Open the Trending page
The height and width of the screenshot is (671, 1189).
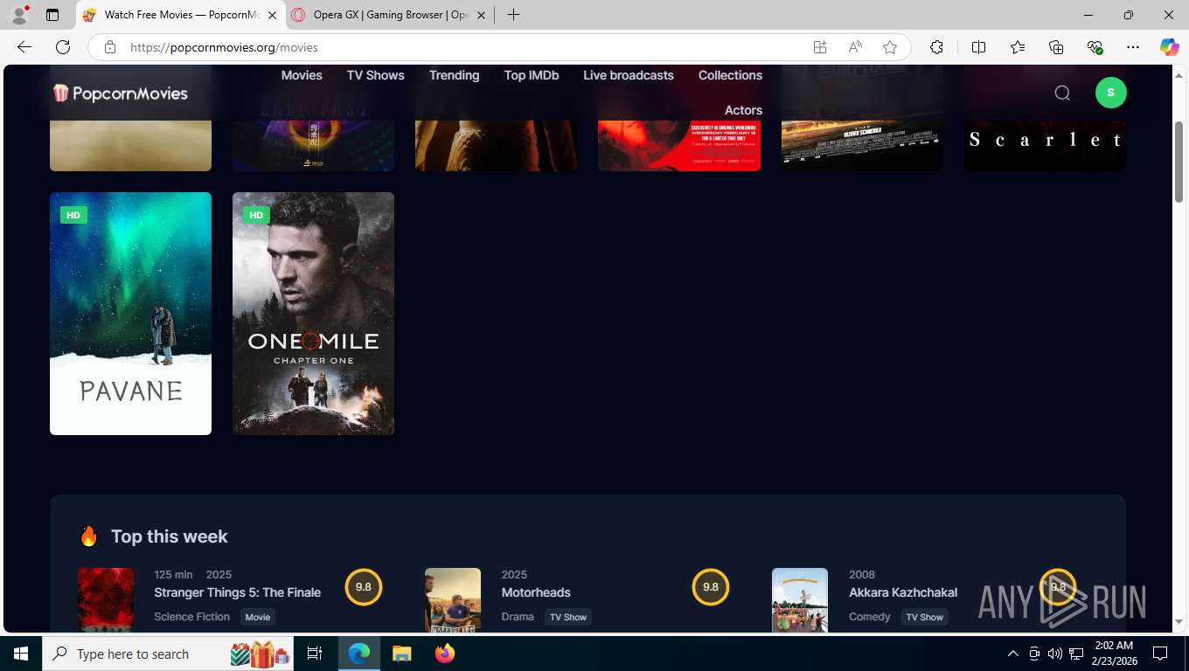pyautogui.click(x=454, y=75)
